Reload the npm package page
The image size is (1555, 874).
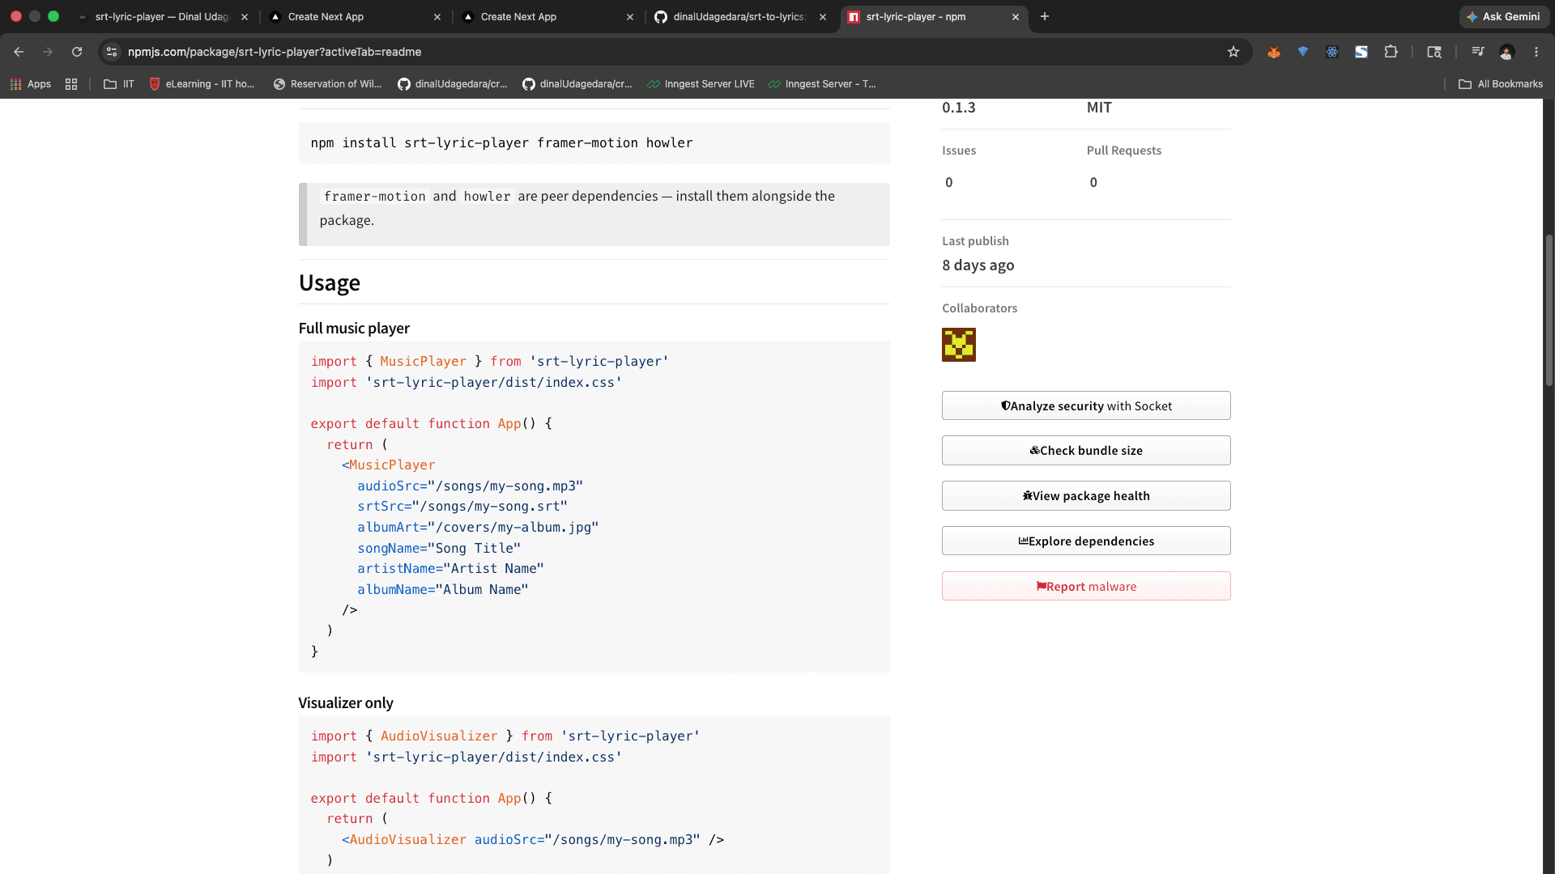pos(77,52)
